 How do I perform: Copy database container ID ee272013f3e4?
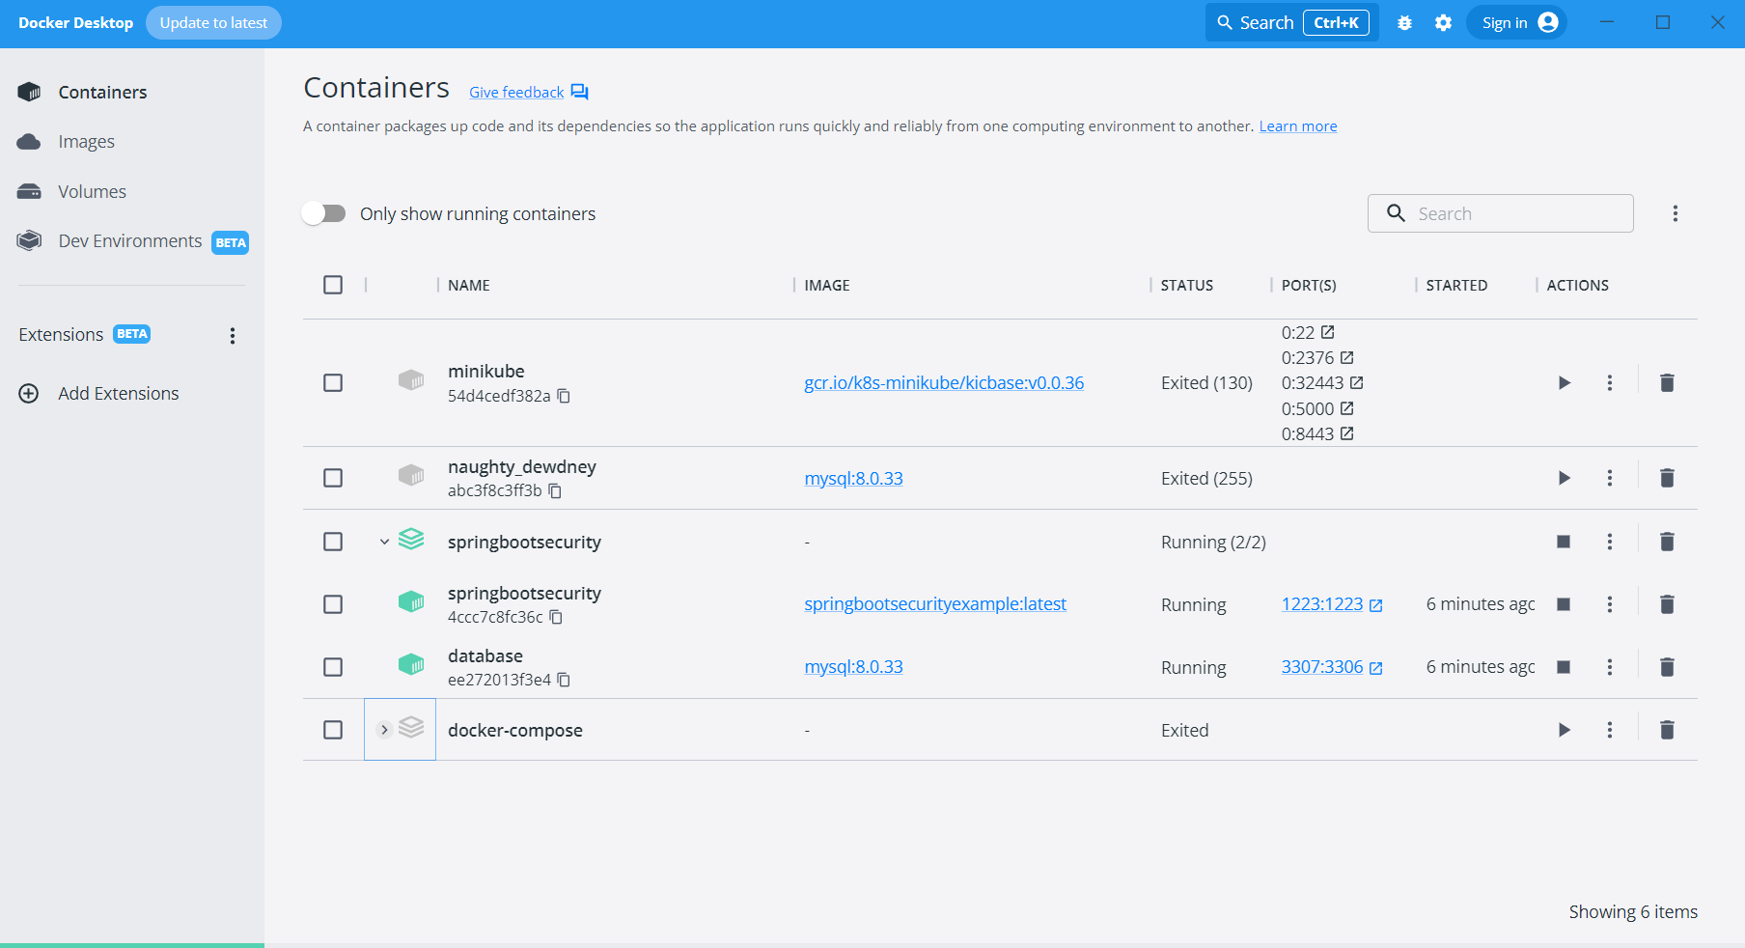pos(564,680)
